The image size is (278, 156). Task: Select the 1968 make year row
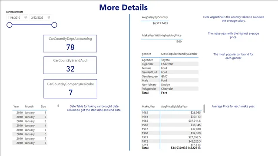tap(171, 133)
